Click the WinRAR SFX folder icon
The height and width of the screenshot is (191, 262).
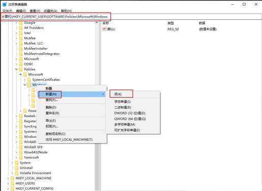[x=21, y=147]
